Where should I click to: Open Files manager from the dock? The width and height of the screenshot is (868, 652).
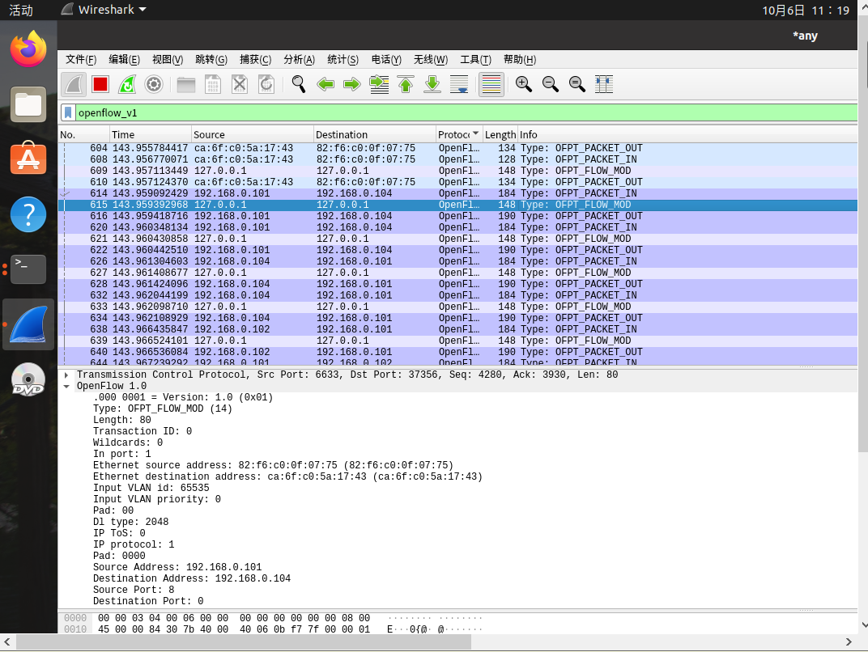(x=28, y=104)
